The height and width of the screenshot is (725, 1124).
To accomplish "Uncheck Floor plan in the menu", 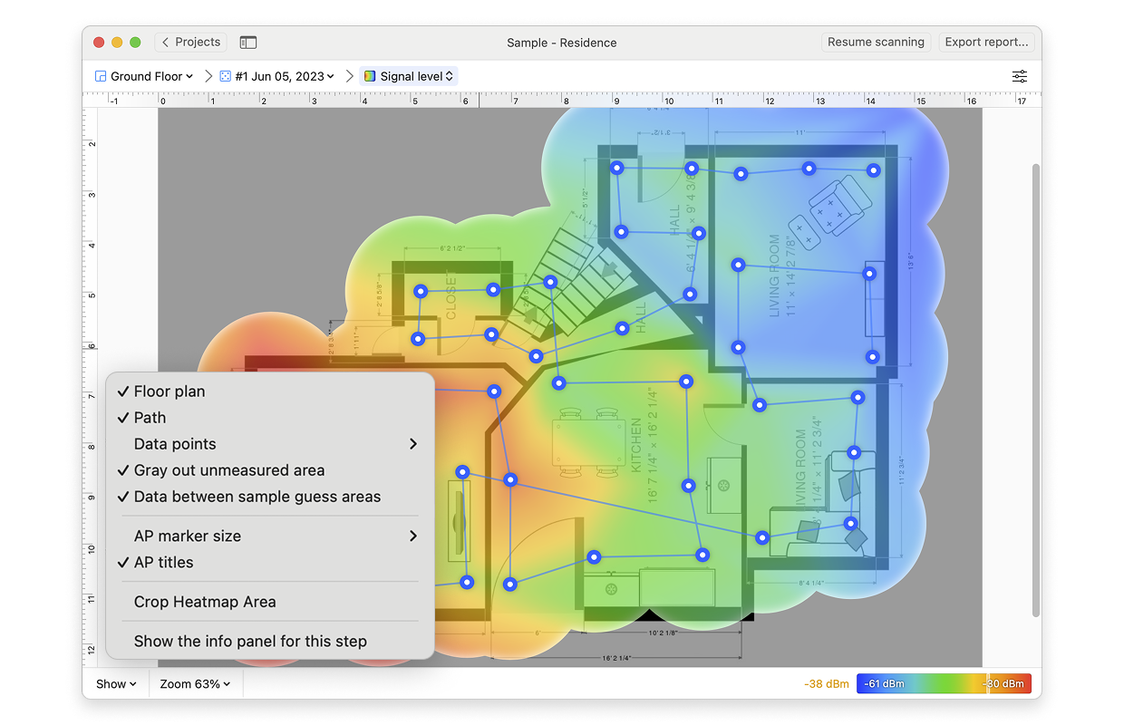I will tap(270, 391).
